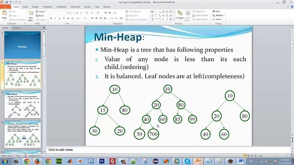Open the Font Size dropdown

coord(72,13)
